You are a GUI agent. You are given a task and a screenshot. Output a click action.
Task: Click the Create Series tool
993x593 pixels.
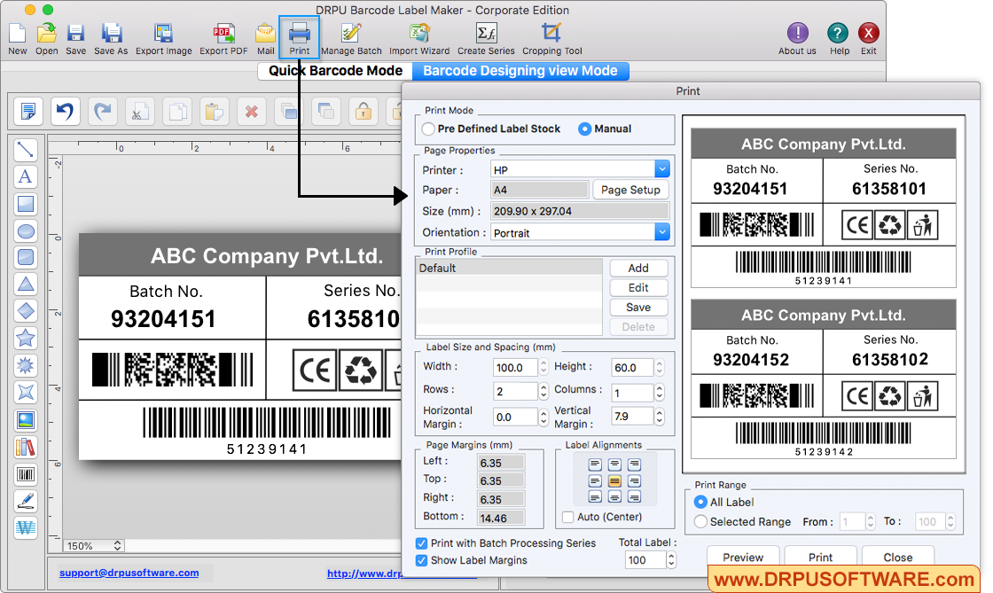[485, 37]
